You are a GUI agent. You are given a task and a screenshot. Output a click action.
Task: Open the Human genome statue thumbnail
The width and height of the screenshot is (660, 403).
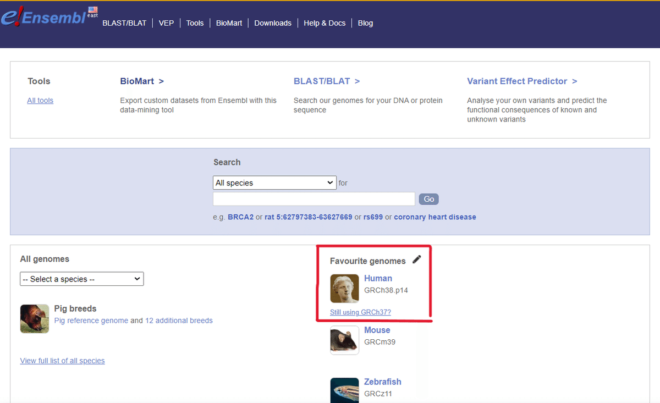coord(344,289)
